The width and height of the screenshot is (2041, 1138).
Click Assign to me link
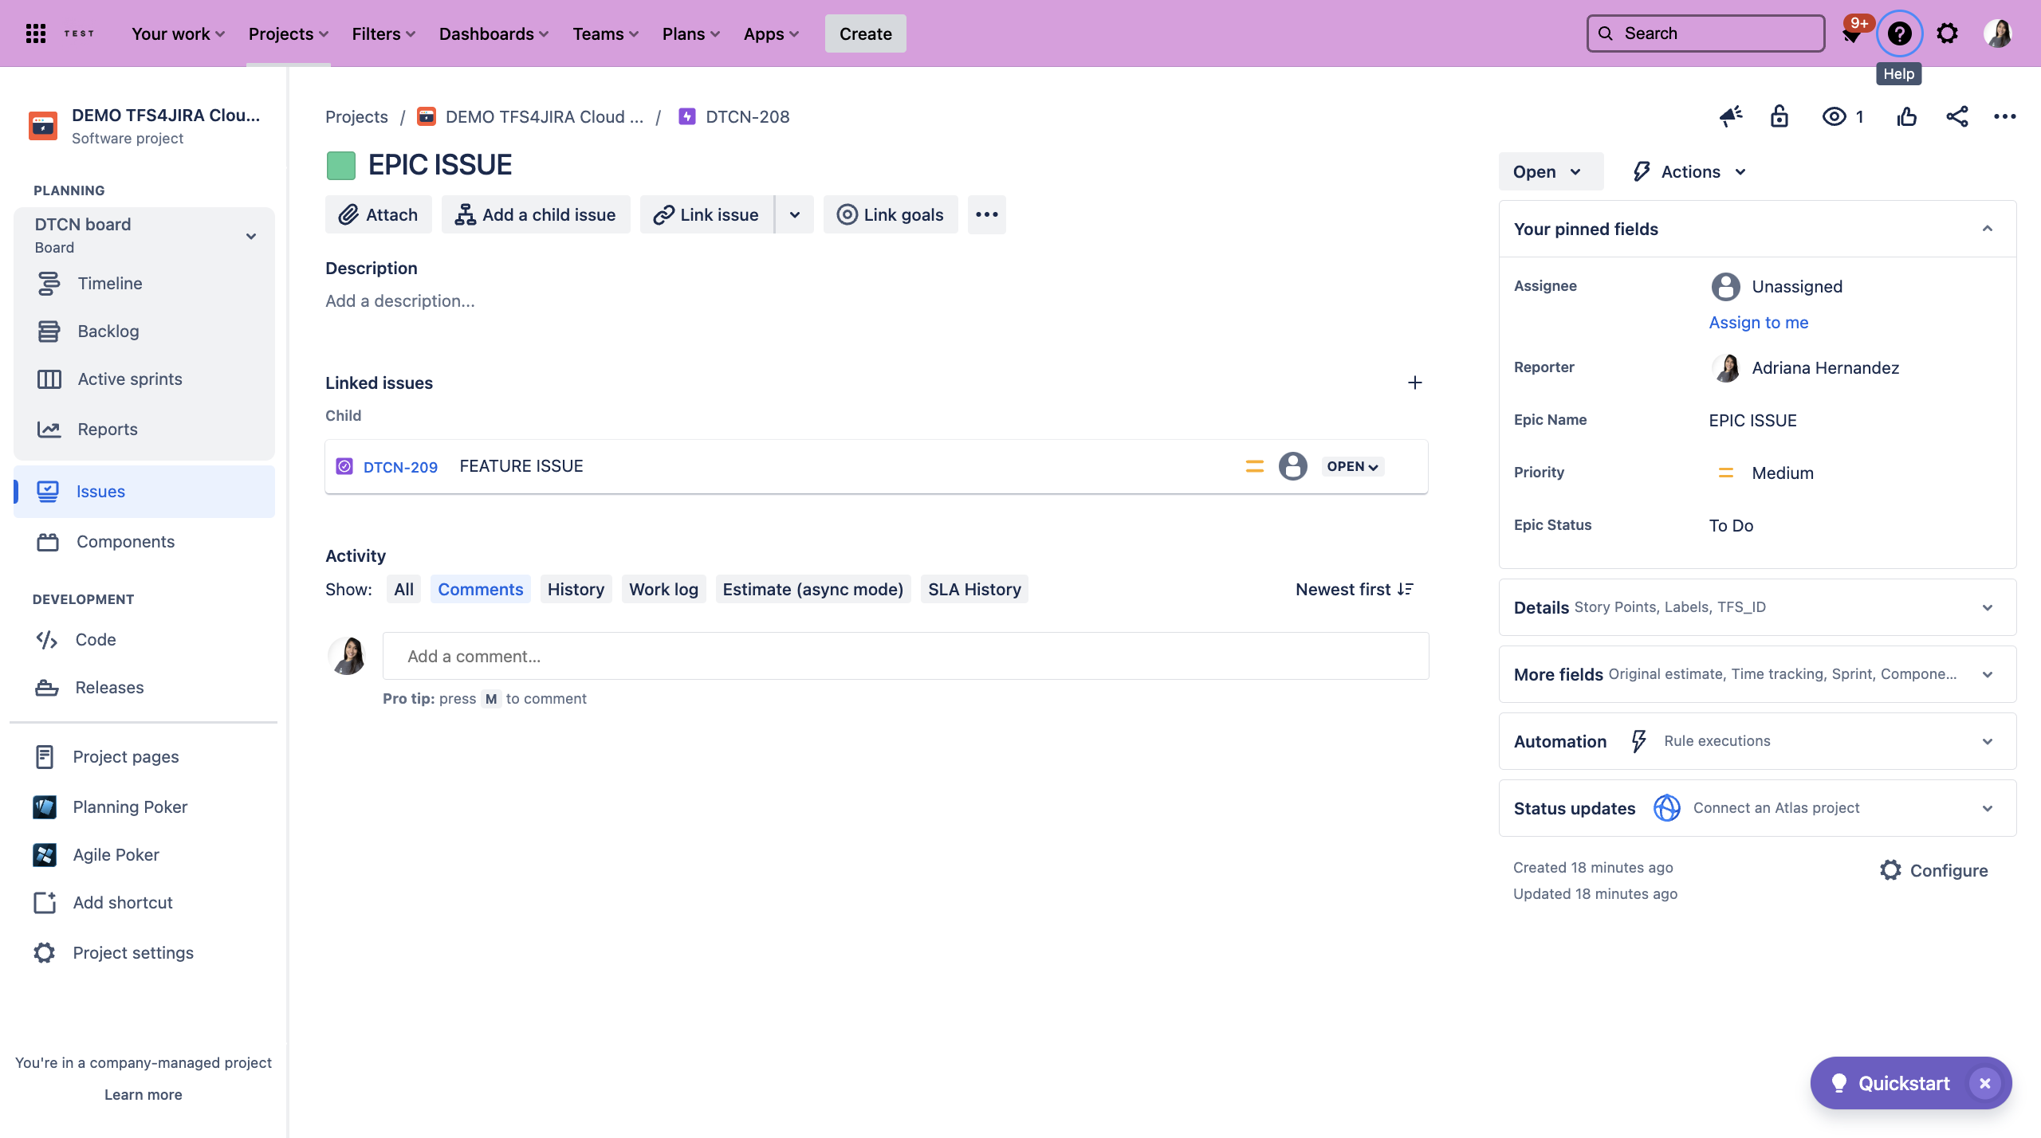pyautogui.click(x=1757, y=322)
